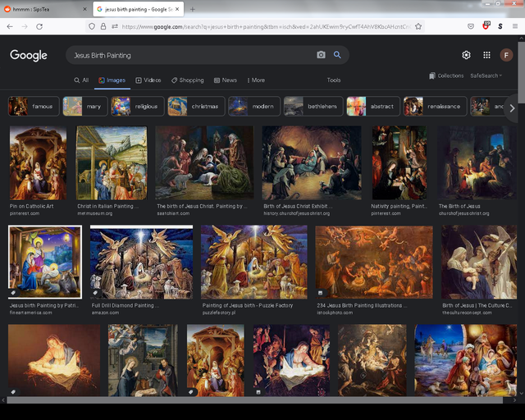
Task: Click scroll-down arrow of vertical scrollbar
Action: (522, 394)
